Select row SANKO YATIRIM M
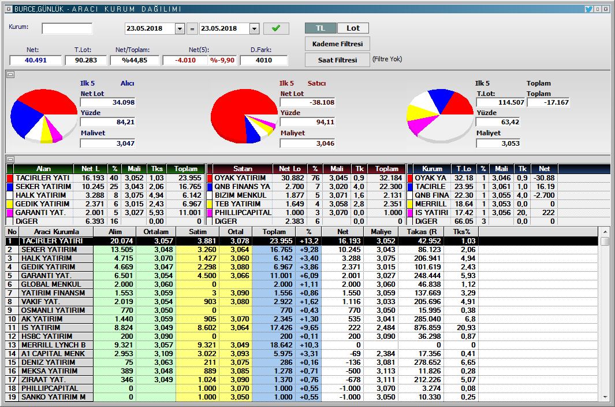Image resolution: width=615 pixels, height=407 pixels. pyautogui.click(x=301, y=397)
